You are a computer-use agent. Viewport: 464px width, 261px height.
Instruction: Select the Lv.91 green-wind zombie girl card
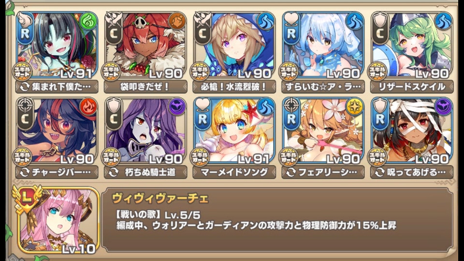[57, 45]
